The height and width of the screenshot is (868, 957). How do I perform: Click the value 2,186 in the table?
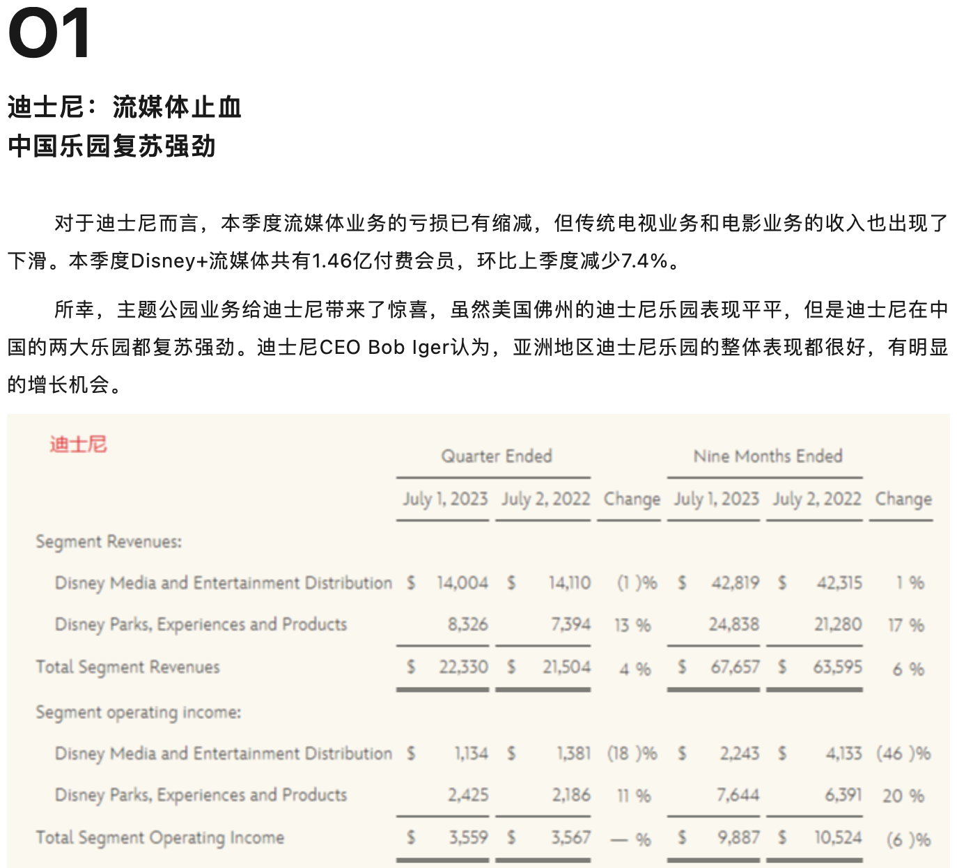[572, 795]
